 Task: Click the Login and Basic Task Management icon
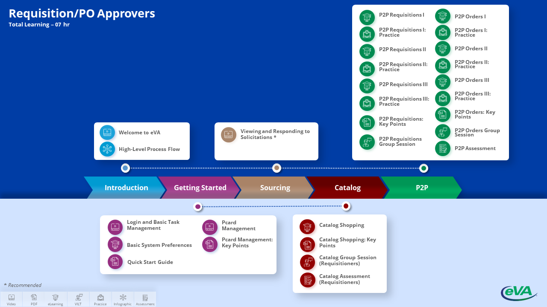[x=115, y=227]
